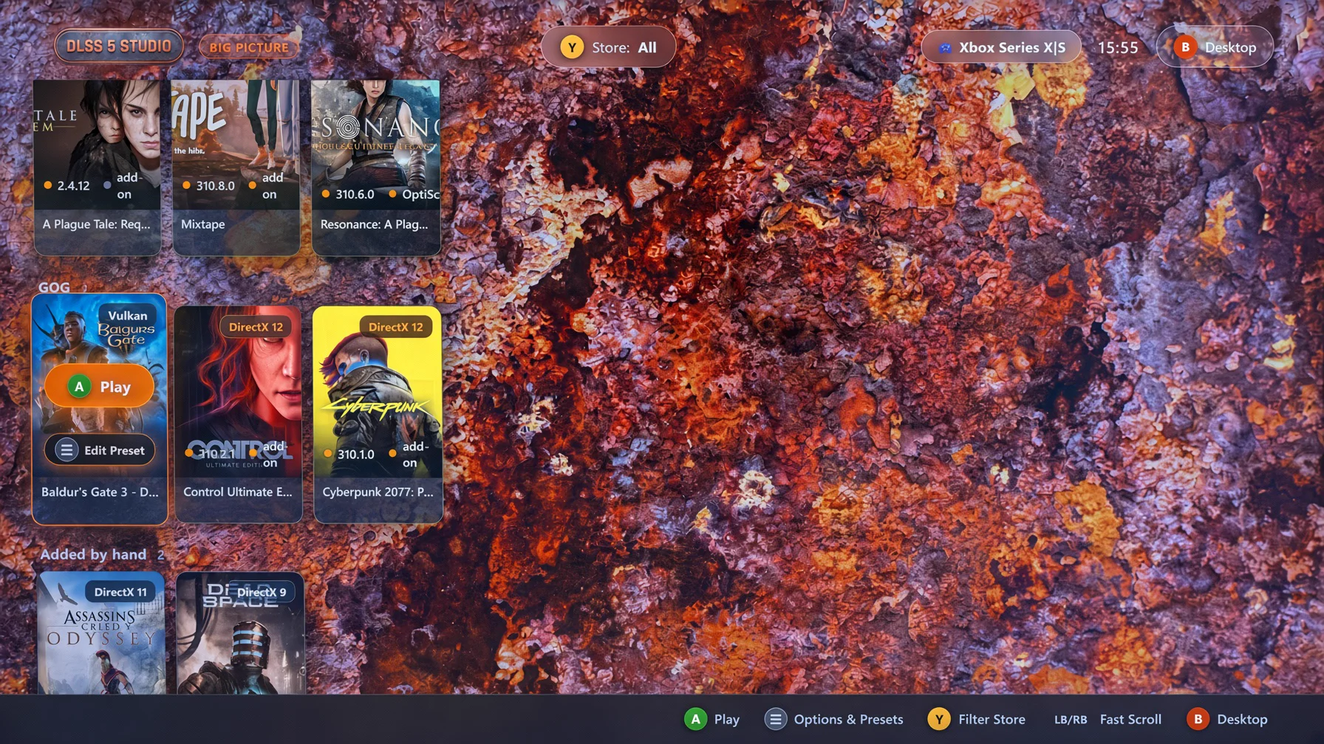Click the menu icon inside Edit Preset
This screenshot has width=1324, height=744.
click(x=66, y=450)
